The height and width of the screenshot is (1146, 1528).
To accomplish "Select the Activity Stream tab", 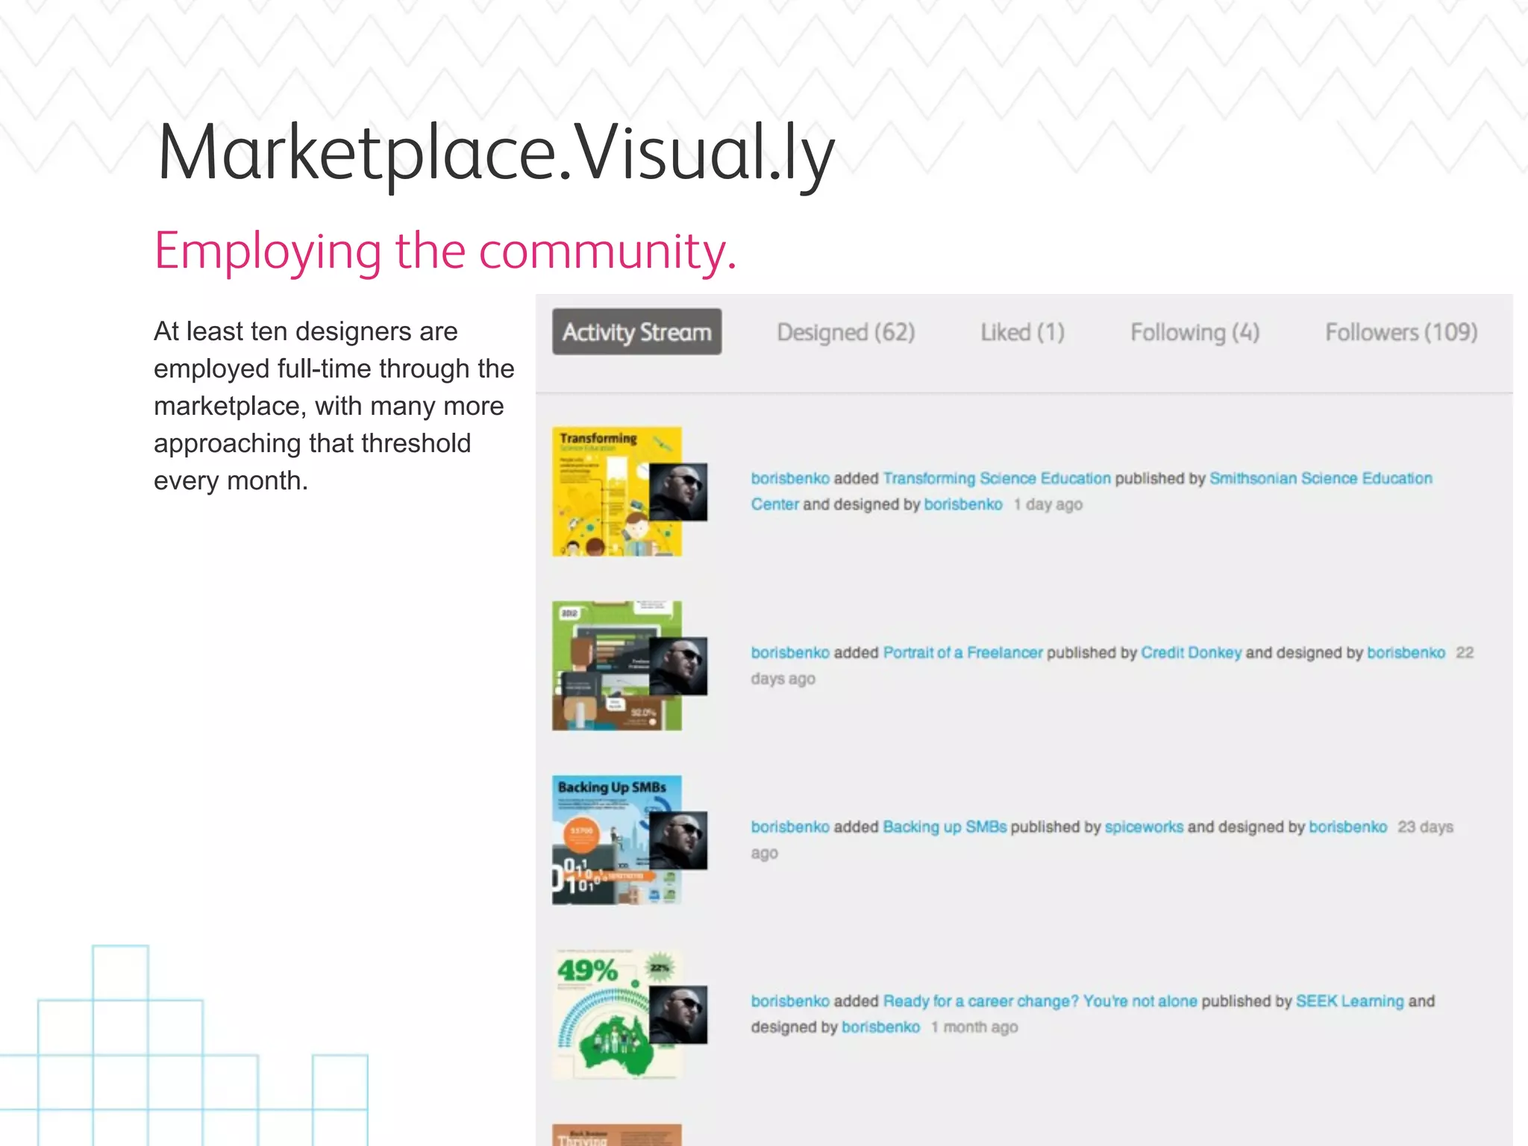I will click(x=636, y=332).
